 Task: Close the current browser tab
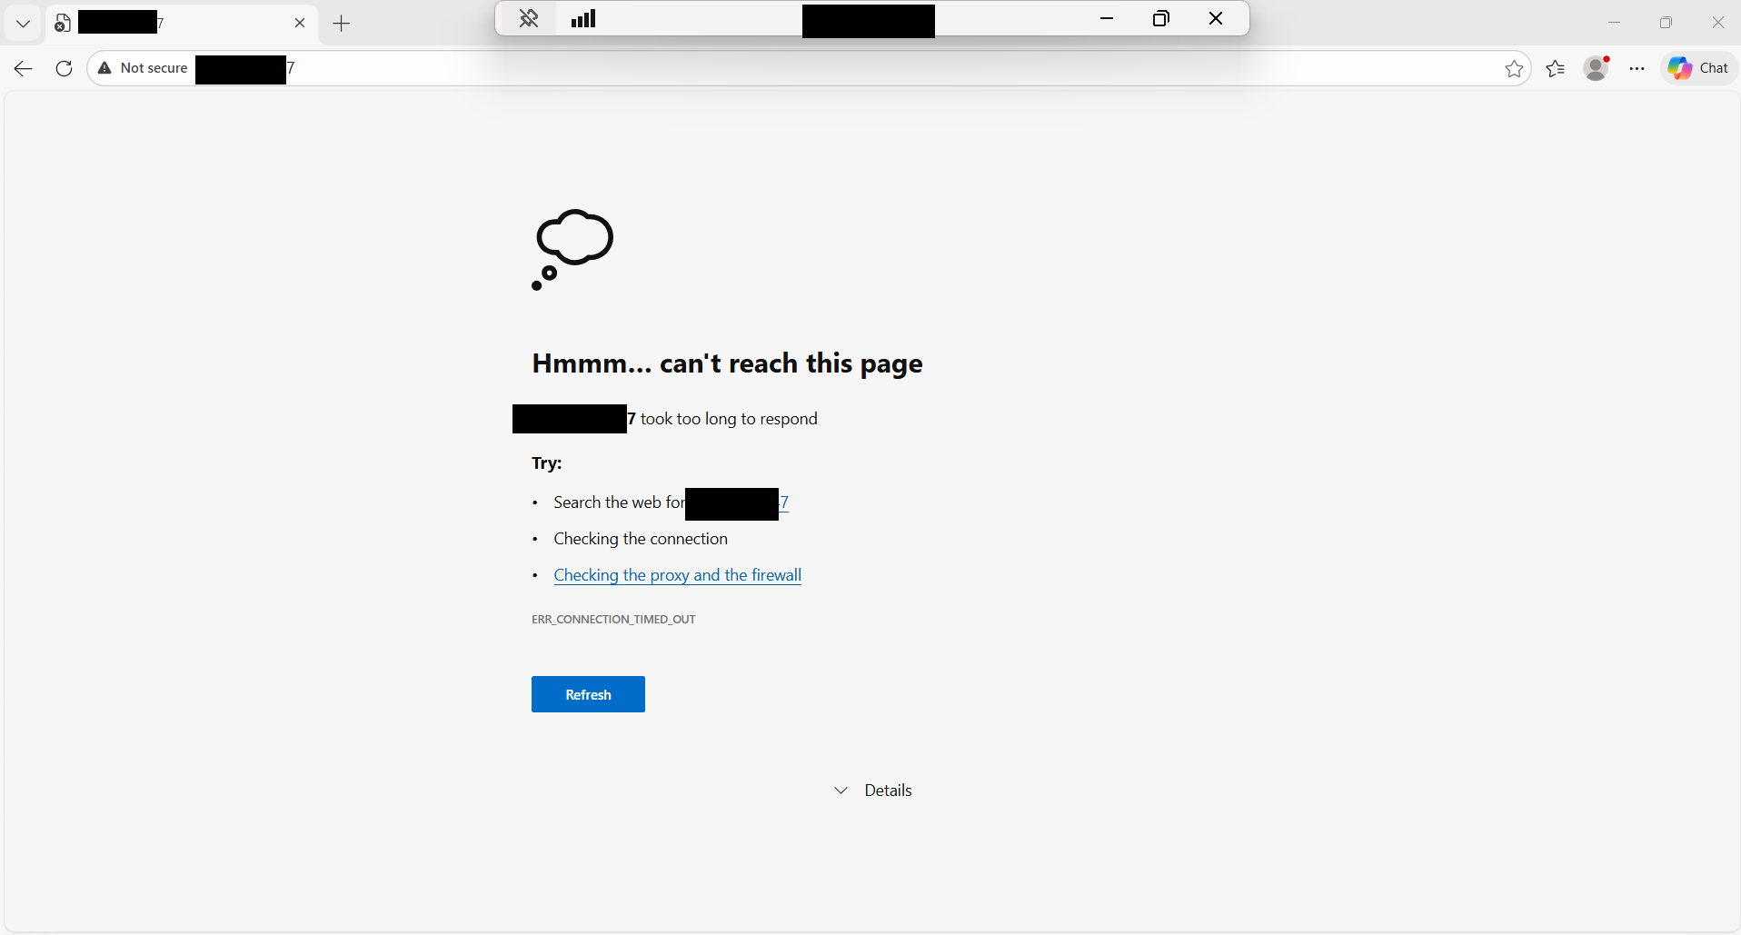(x=300, y=24)
